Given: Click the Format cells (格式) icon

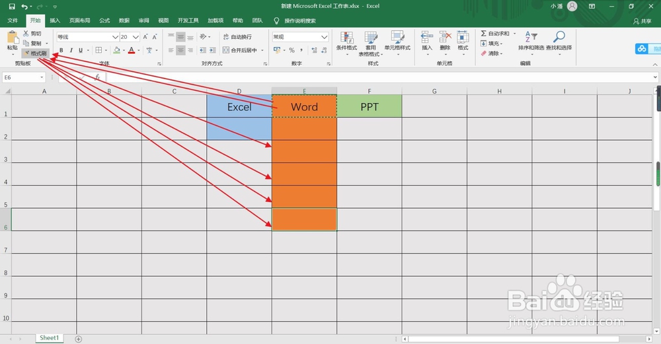Looking at the screenshot, I should pos(463,37).
